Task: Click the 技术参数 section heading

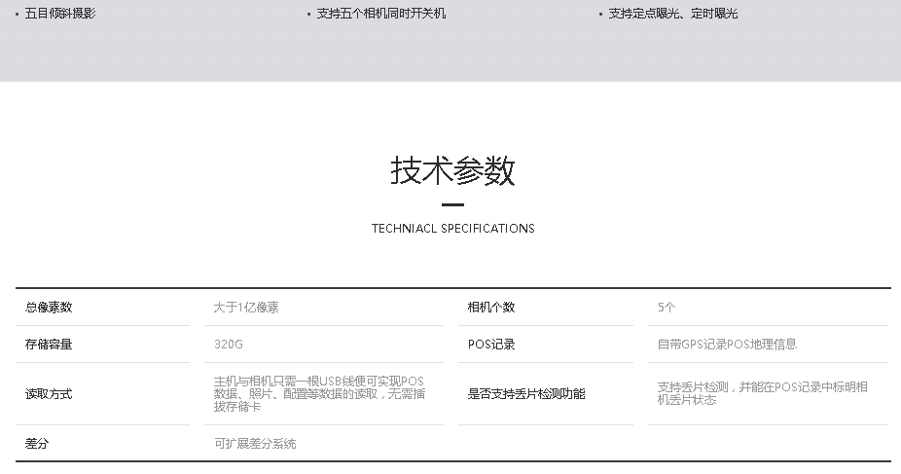Action: coord(452,171)
